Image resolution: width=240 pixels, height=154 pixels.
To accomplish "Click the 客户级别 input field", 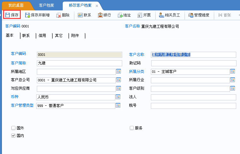I will click(190, 89).
